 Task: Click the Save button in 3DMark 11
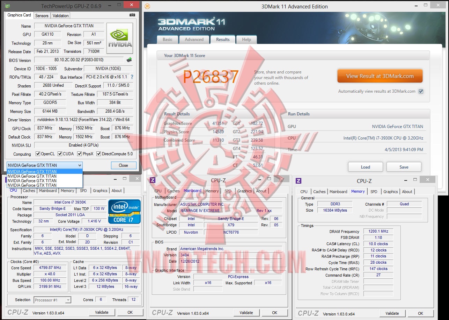(x=404, y=167)
